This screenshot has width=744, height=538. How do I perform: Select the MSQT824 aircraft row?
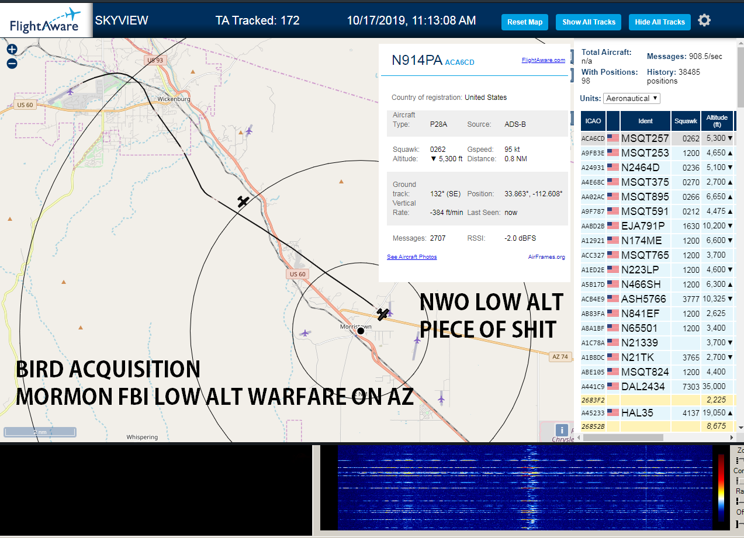click(x=658, y=372)
